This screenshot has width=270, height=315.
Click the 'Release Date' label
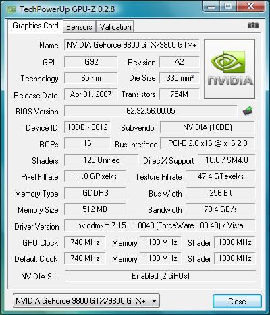(36, 96)
